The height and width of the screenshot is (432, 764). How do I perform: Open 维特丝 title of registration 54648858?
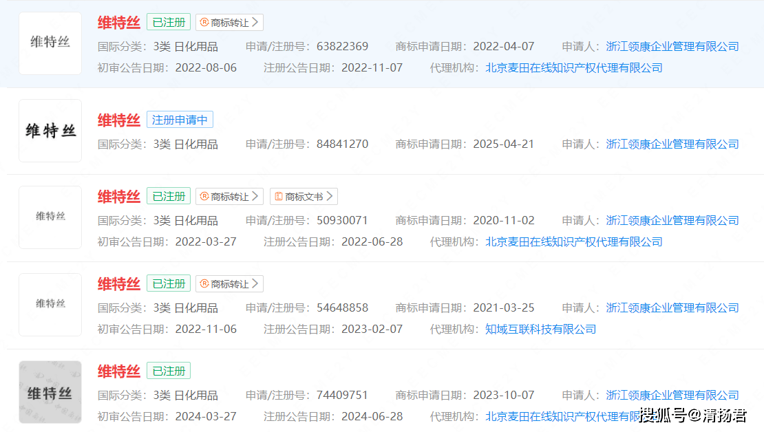click(119, 284)
